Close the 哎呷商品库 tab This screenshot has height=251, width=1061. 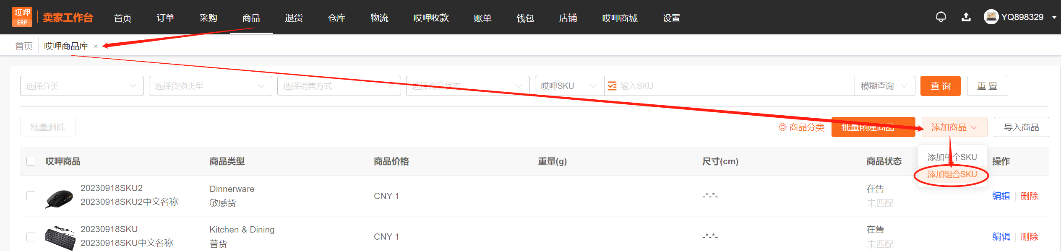tap(96, 47)
